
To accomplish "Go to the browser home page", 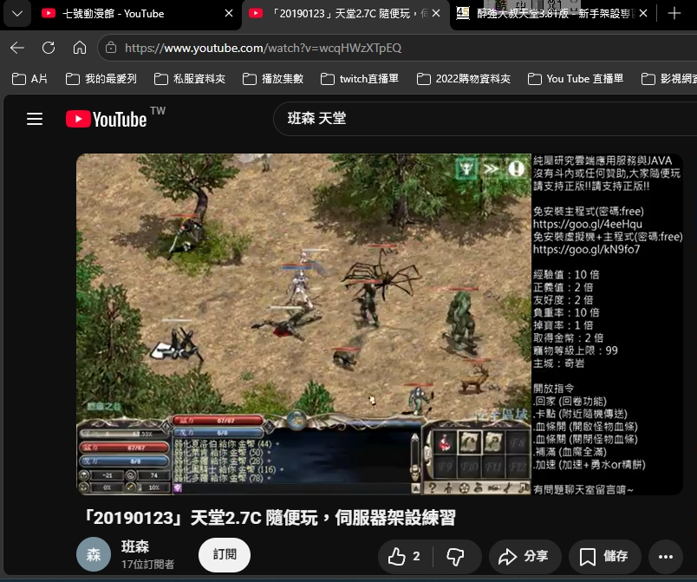I will 80,48.
